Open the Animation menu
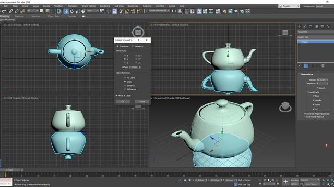 point(73,6)
